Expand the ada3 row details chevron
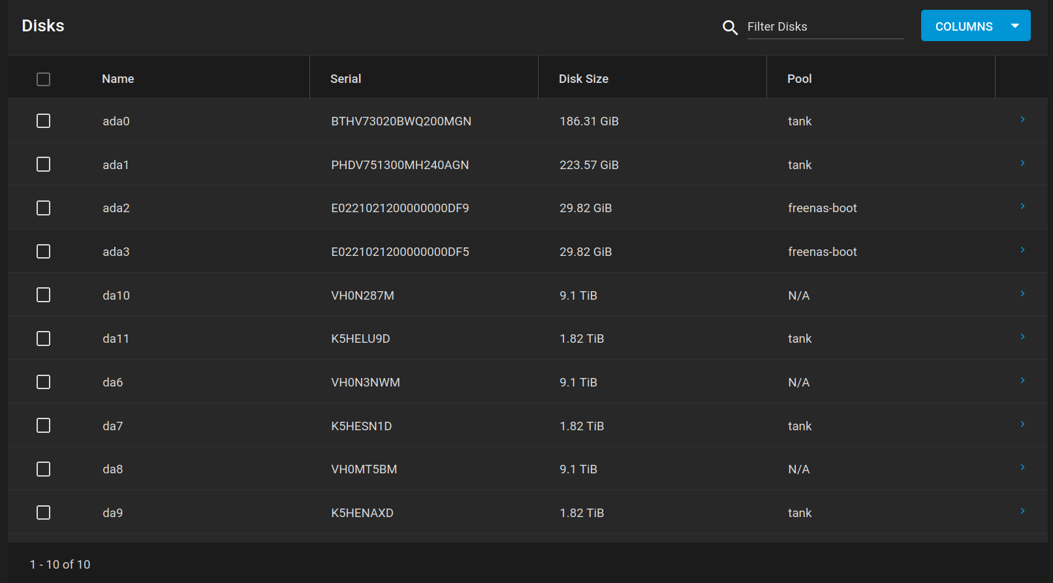The width and height of the screenshot is (1053, 583). click(x=1022, y=250)
